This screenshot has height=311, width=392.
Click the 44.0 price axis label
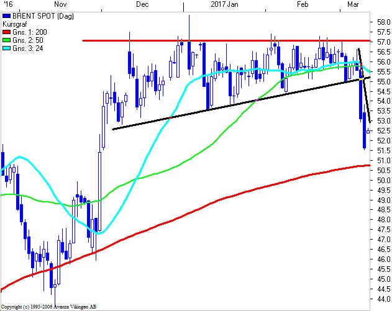click(x=383, y=299)
